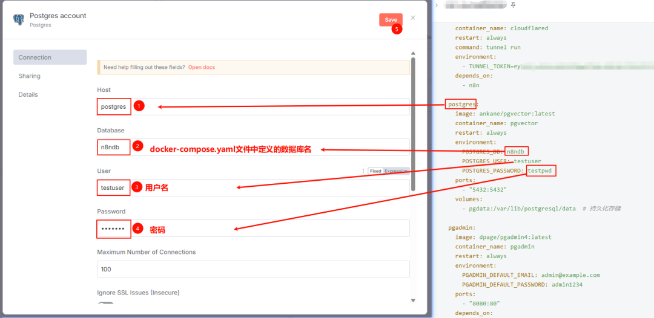The image size is (654, 318).
Task: Click the Host input field
Action: pos(253,106)
